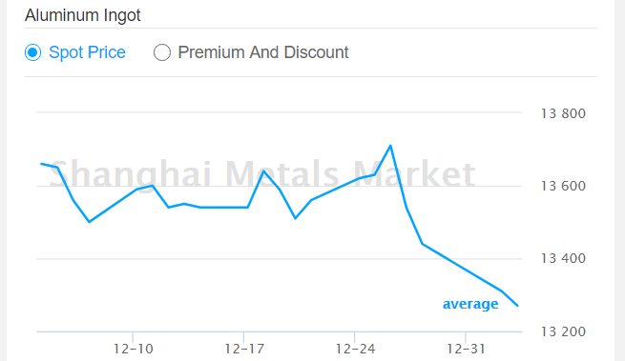Click the price peak after 12-24
Viewport: 625px width, 361px height.
pyautogui.click(x=390, y=146)
